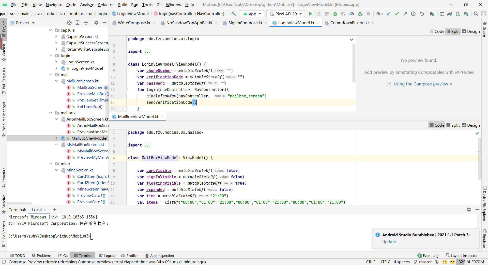This screenshot has width=488, height=265.
Task: Click the Git Push green arrow
Action: (405, 14)
